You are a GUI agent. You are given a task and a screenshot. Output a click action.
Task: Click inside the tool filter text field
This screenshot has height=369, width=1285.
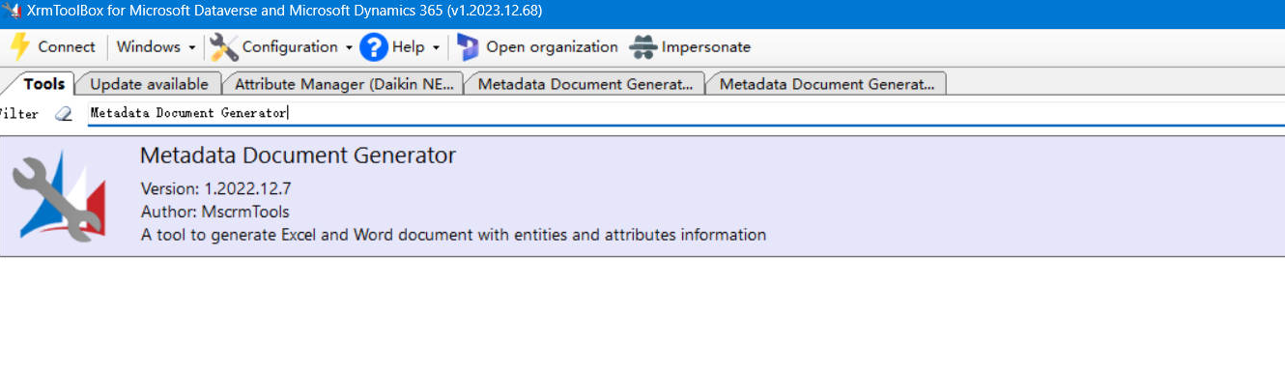686,113
